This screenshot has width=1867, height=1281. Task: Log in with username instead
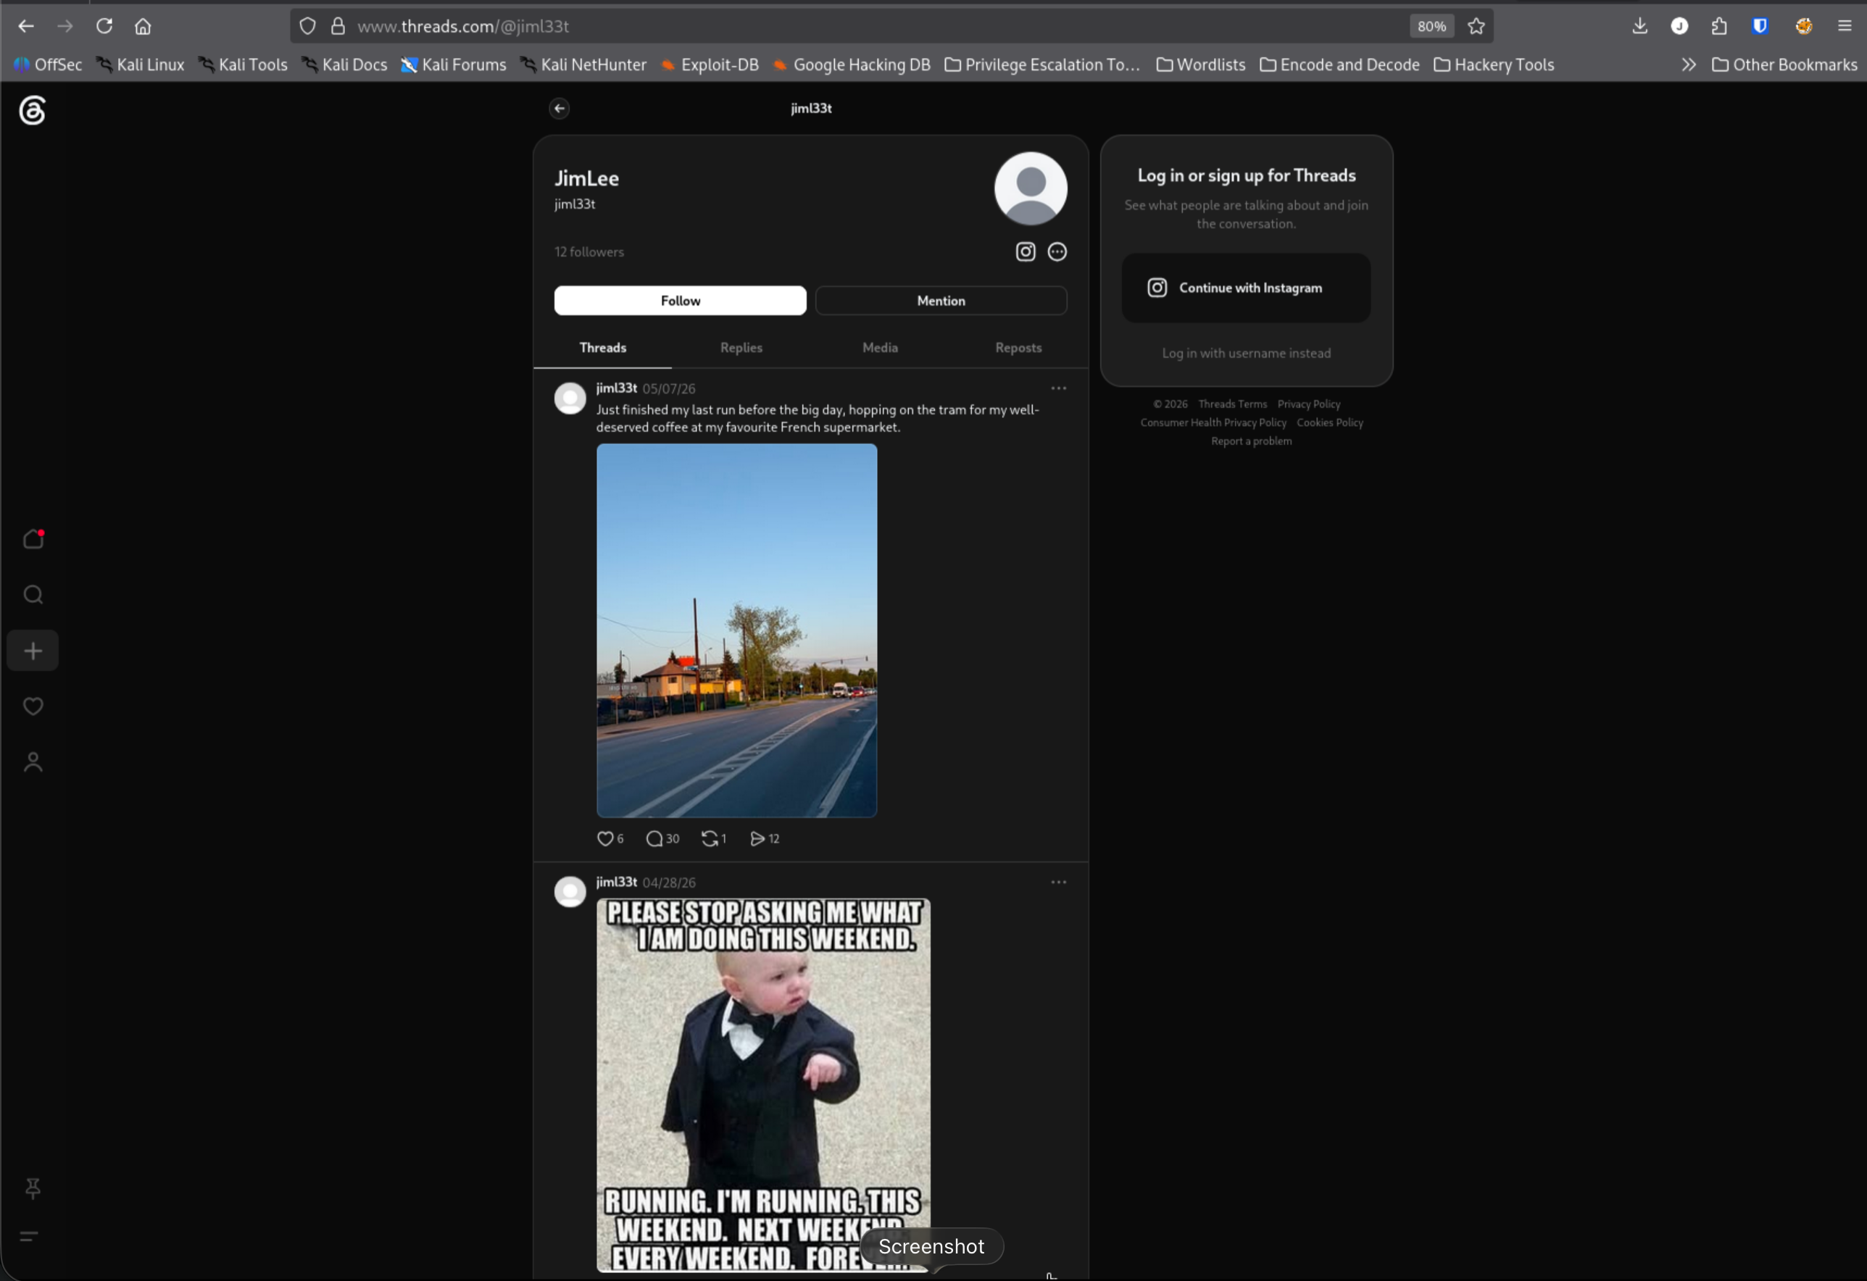1246,354
